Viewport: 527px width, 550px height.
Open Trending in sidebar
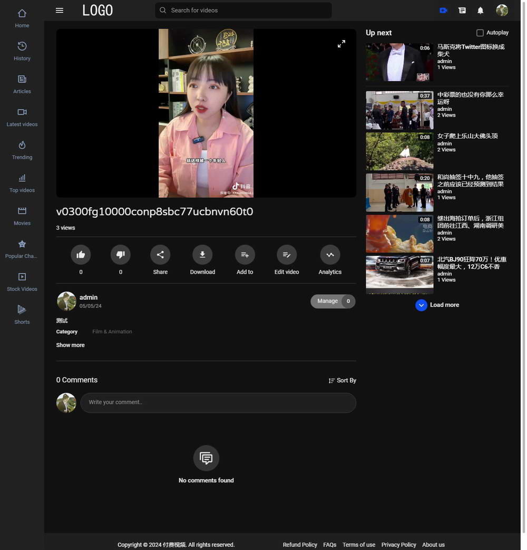[22, 150]
